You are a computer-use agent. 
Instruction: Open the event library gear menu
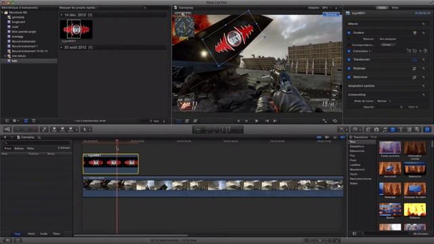(16, 121)
